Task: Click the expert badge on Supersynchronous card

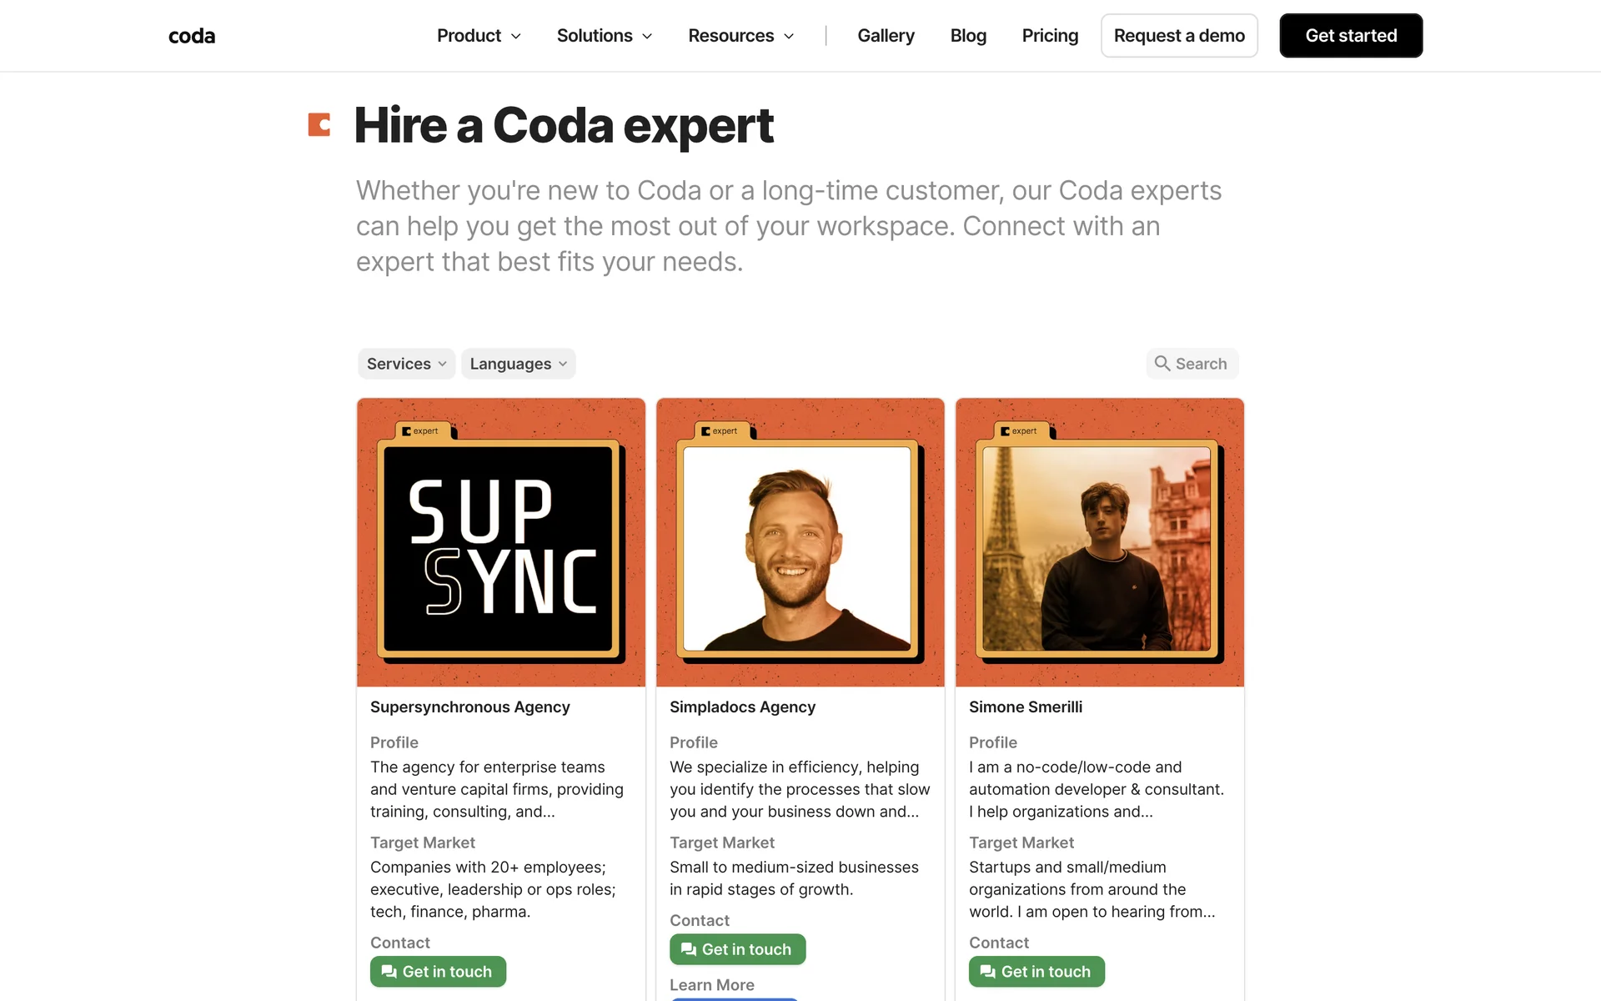Action: coord(421,431)
